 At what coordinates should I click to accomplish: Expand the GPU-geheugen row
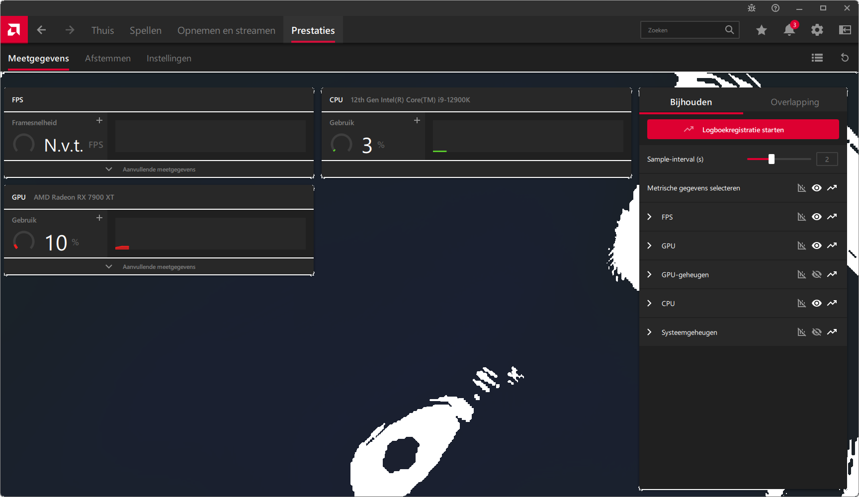coord(649,275)
